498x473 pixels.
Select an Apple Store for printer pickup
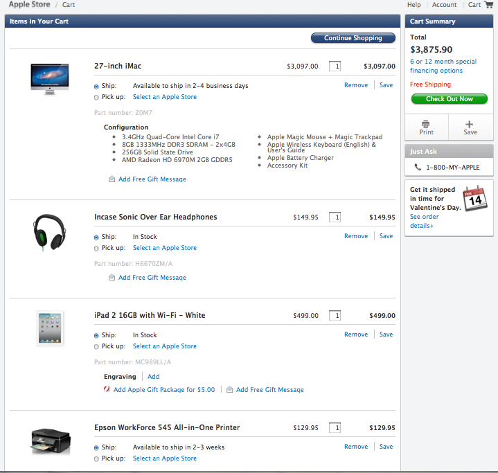pos(165,458)
